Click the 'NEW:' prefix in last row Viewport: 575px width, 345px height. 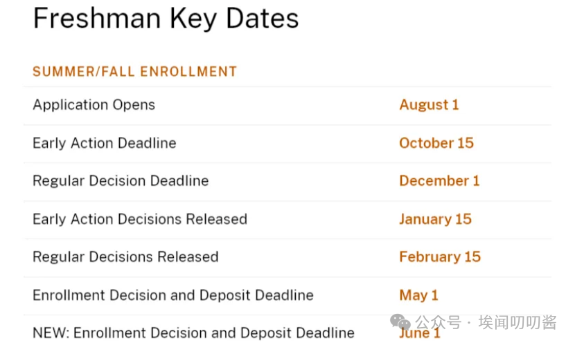[x=51, y=333]
